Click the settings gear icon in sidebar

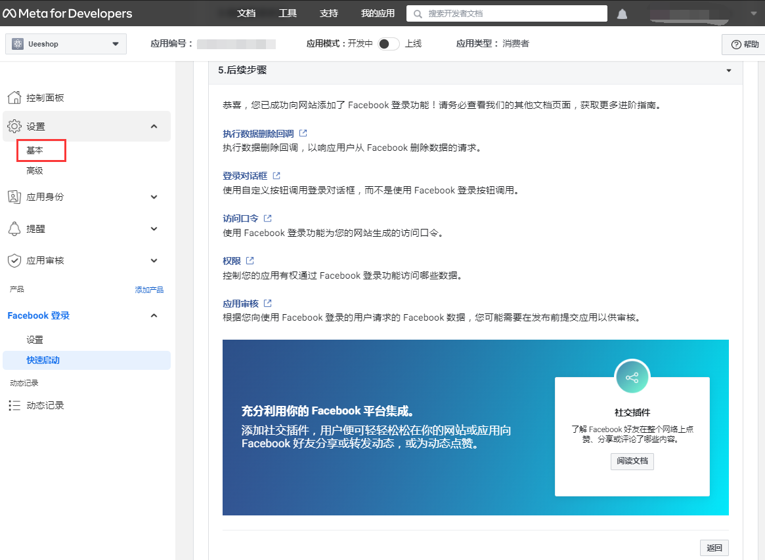(x=14, y=127)
